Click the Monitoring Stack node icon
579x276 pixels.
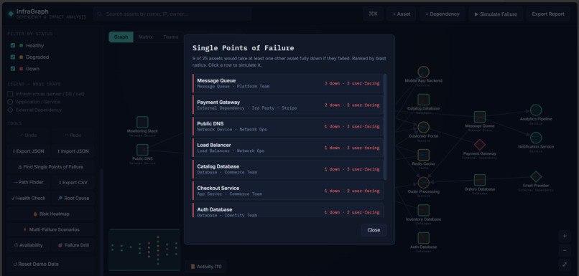142,122
